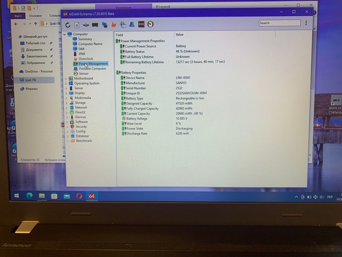Click the user account toolbar icon

tap(132, 25)
